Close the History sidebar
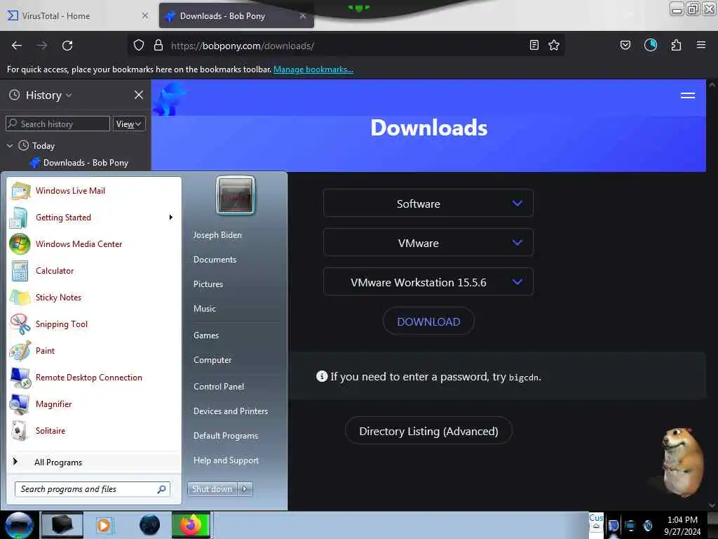This screenshot has width=718, height=539. tap(139, 95)
